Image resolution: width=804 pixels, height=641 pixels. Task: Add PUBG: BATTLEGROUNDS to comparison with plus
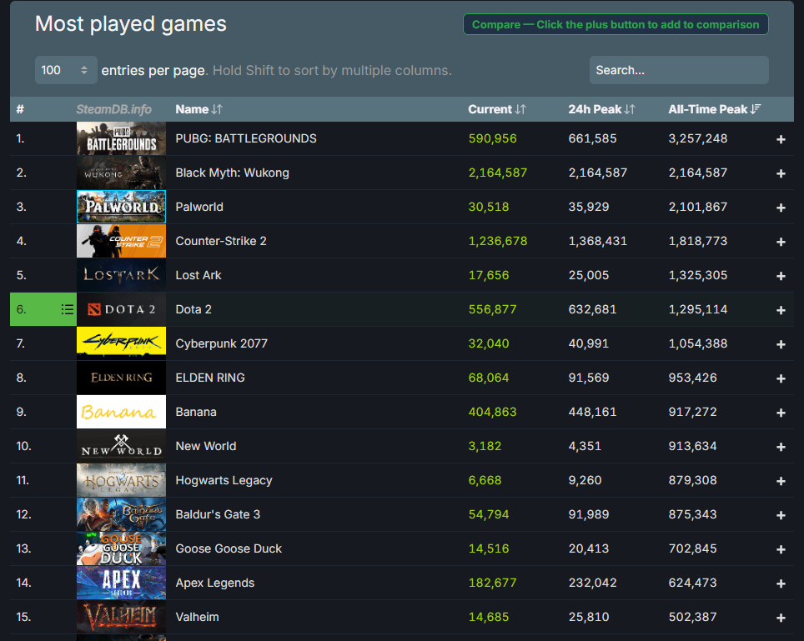[x=781, y=139]
